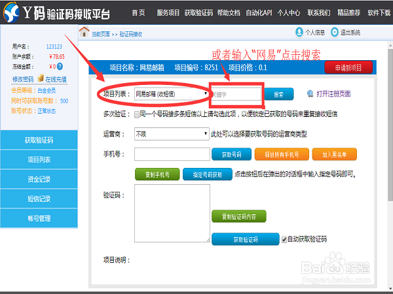Open 获取验证码 in top navigation bar
This screenshot has width=393, height=294.
click(x=198, y=12)
